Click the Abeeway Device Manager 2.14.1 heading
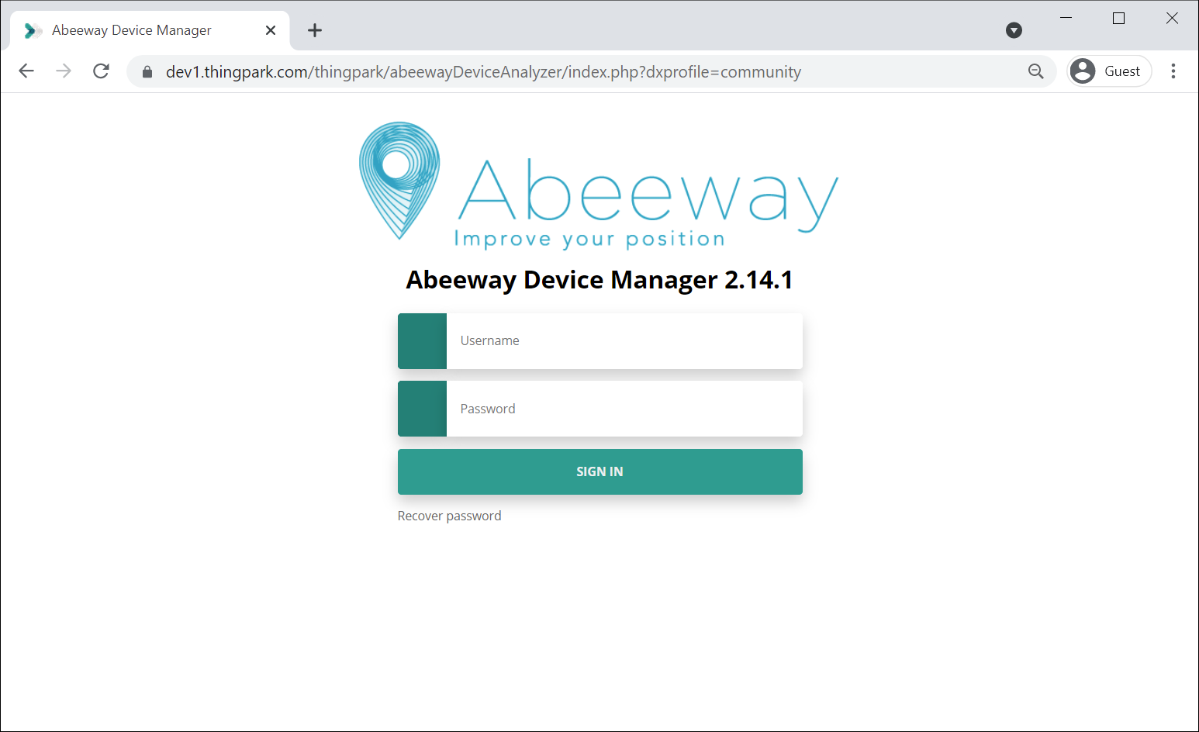The image size is (1199, 732). 599,280
